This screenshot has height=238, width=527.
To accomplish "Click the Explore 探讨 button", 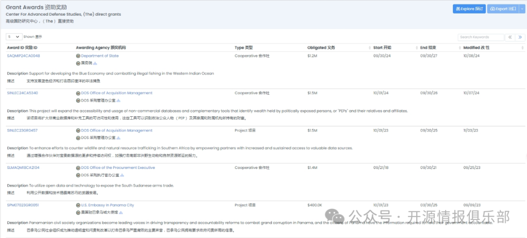I will tap(469, 9).
